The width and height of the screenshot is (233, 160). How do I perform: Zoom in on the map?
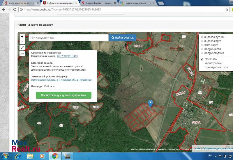coord(22,37)
